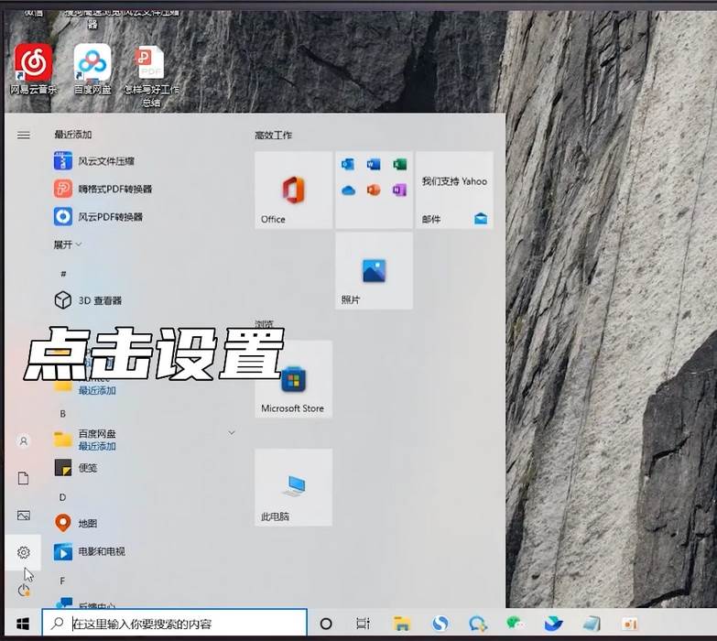The image size is (717, 641).
Task: Open 便笺 sticky notes app
Action: (76, 468)
